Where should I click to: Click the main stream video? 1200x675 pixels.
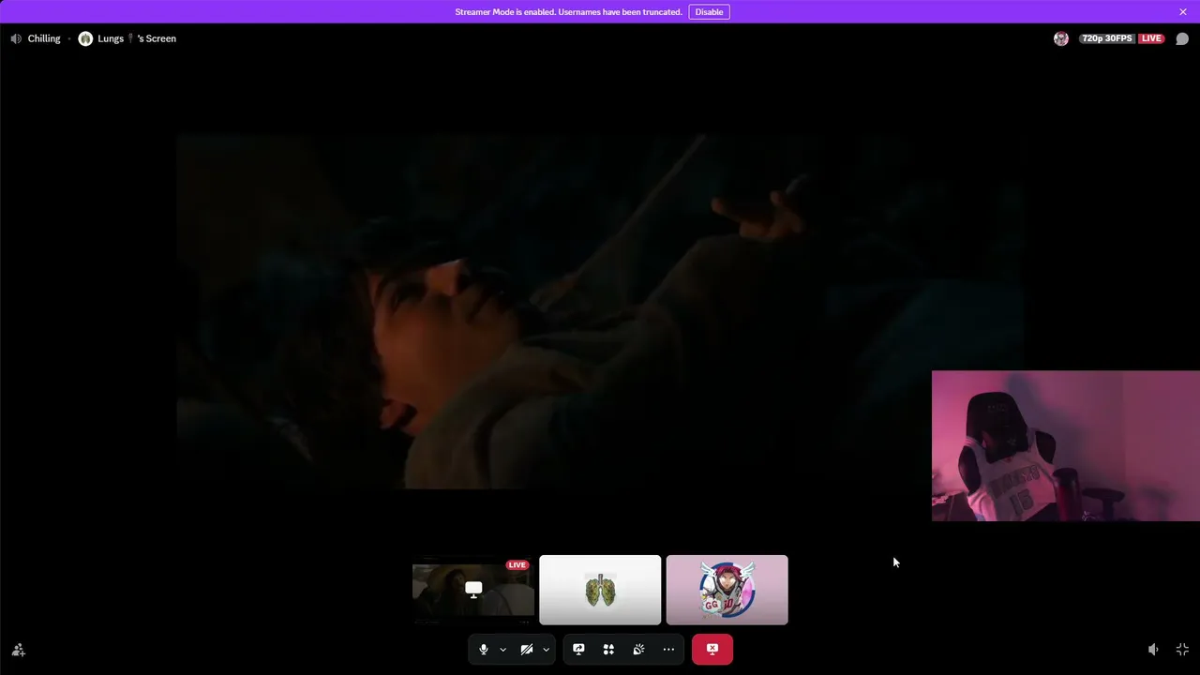tap(600, 311)
